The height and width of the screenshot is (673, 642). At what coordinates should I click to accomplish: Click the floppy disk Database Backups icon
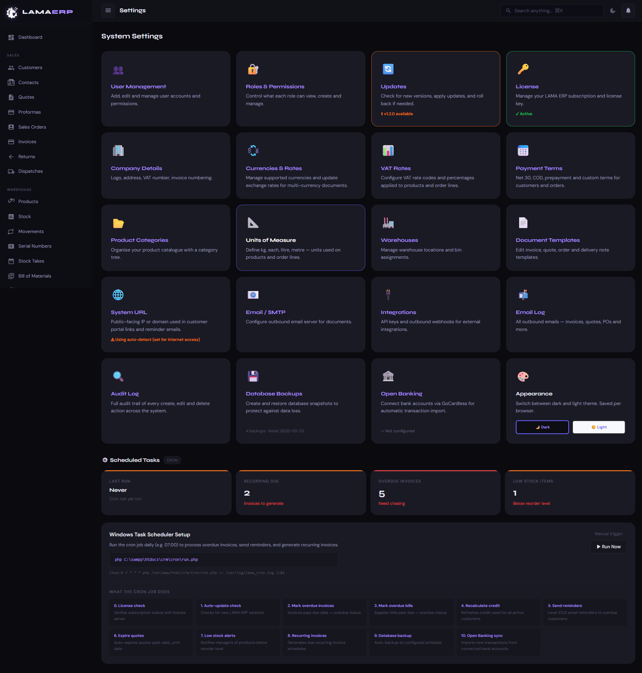tap(253, 376)
